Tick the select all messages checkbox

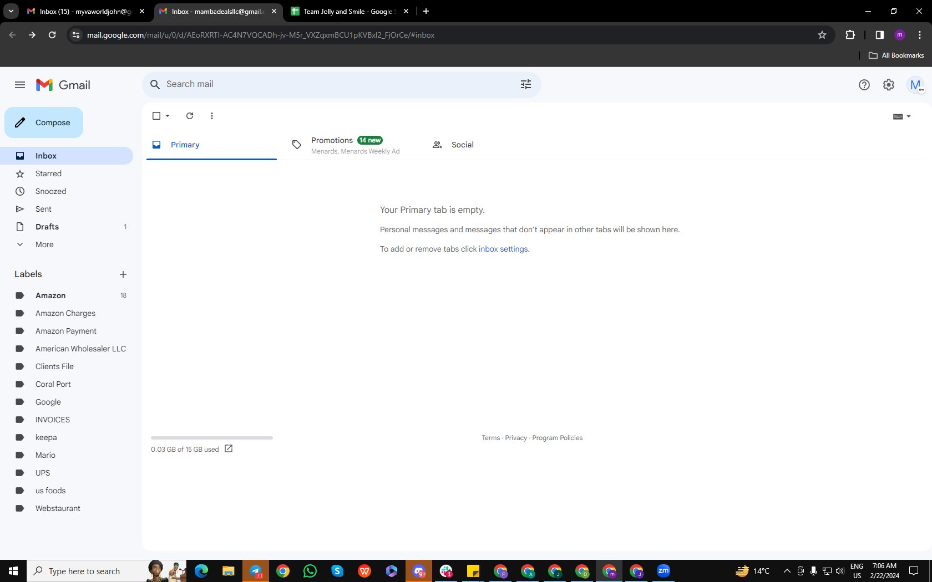click(156, 116)
